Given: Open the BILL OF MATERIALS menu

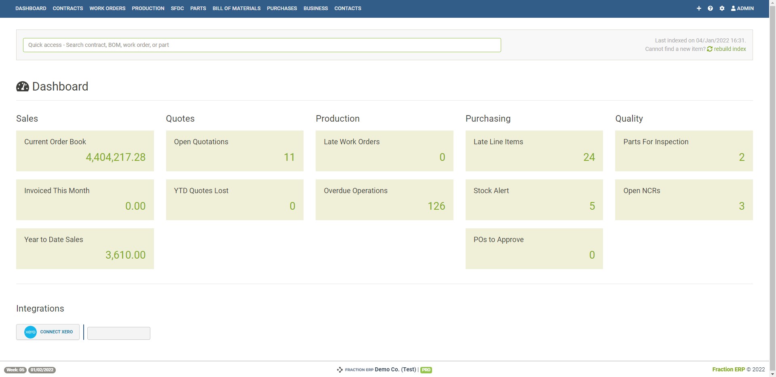Looking at the screenshot, I should pyautogui.click(x=236, y=8).
